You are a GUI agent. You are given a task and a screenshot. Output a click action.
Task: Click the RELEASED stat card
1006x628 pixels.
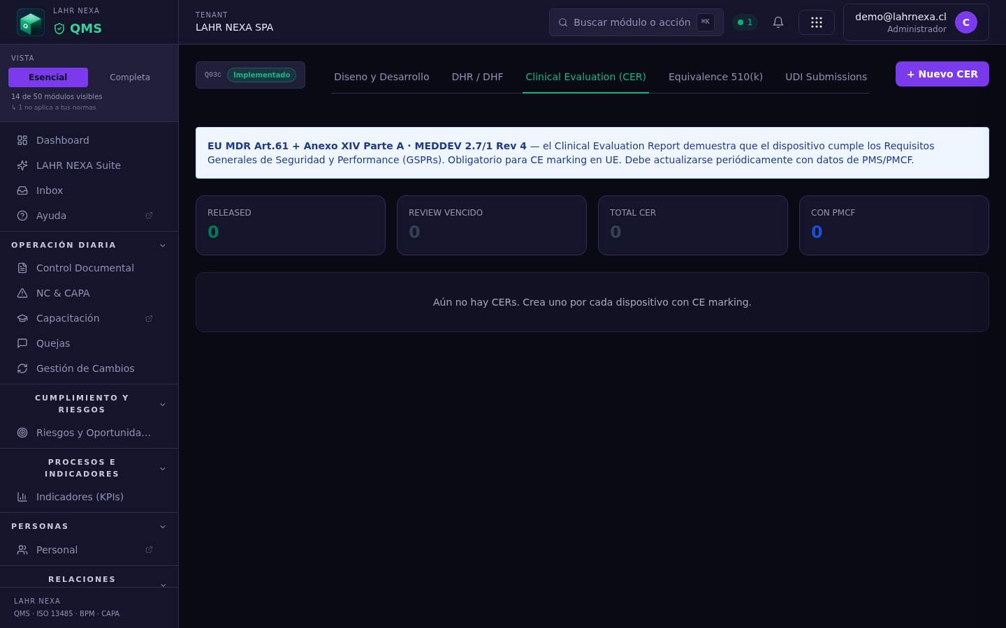(291, 225)
